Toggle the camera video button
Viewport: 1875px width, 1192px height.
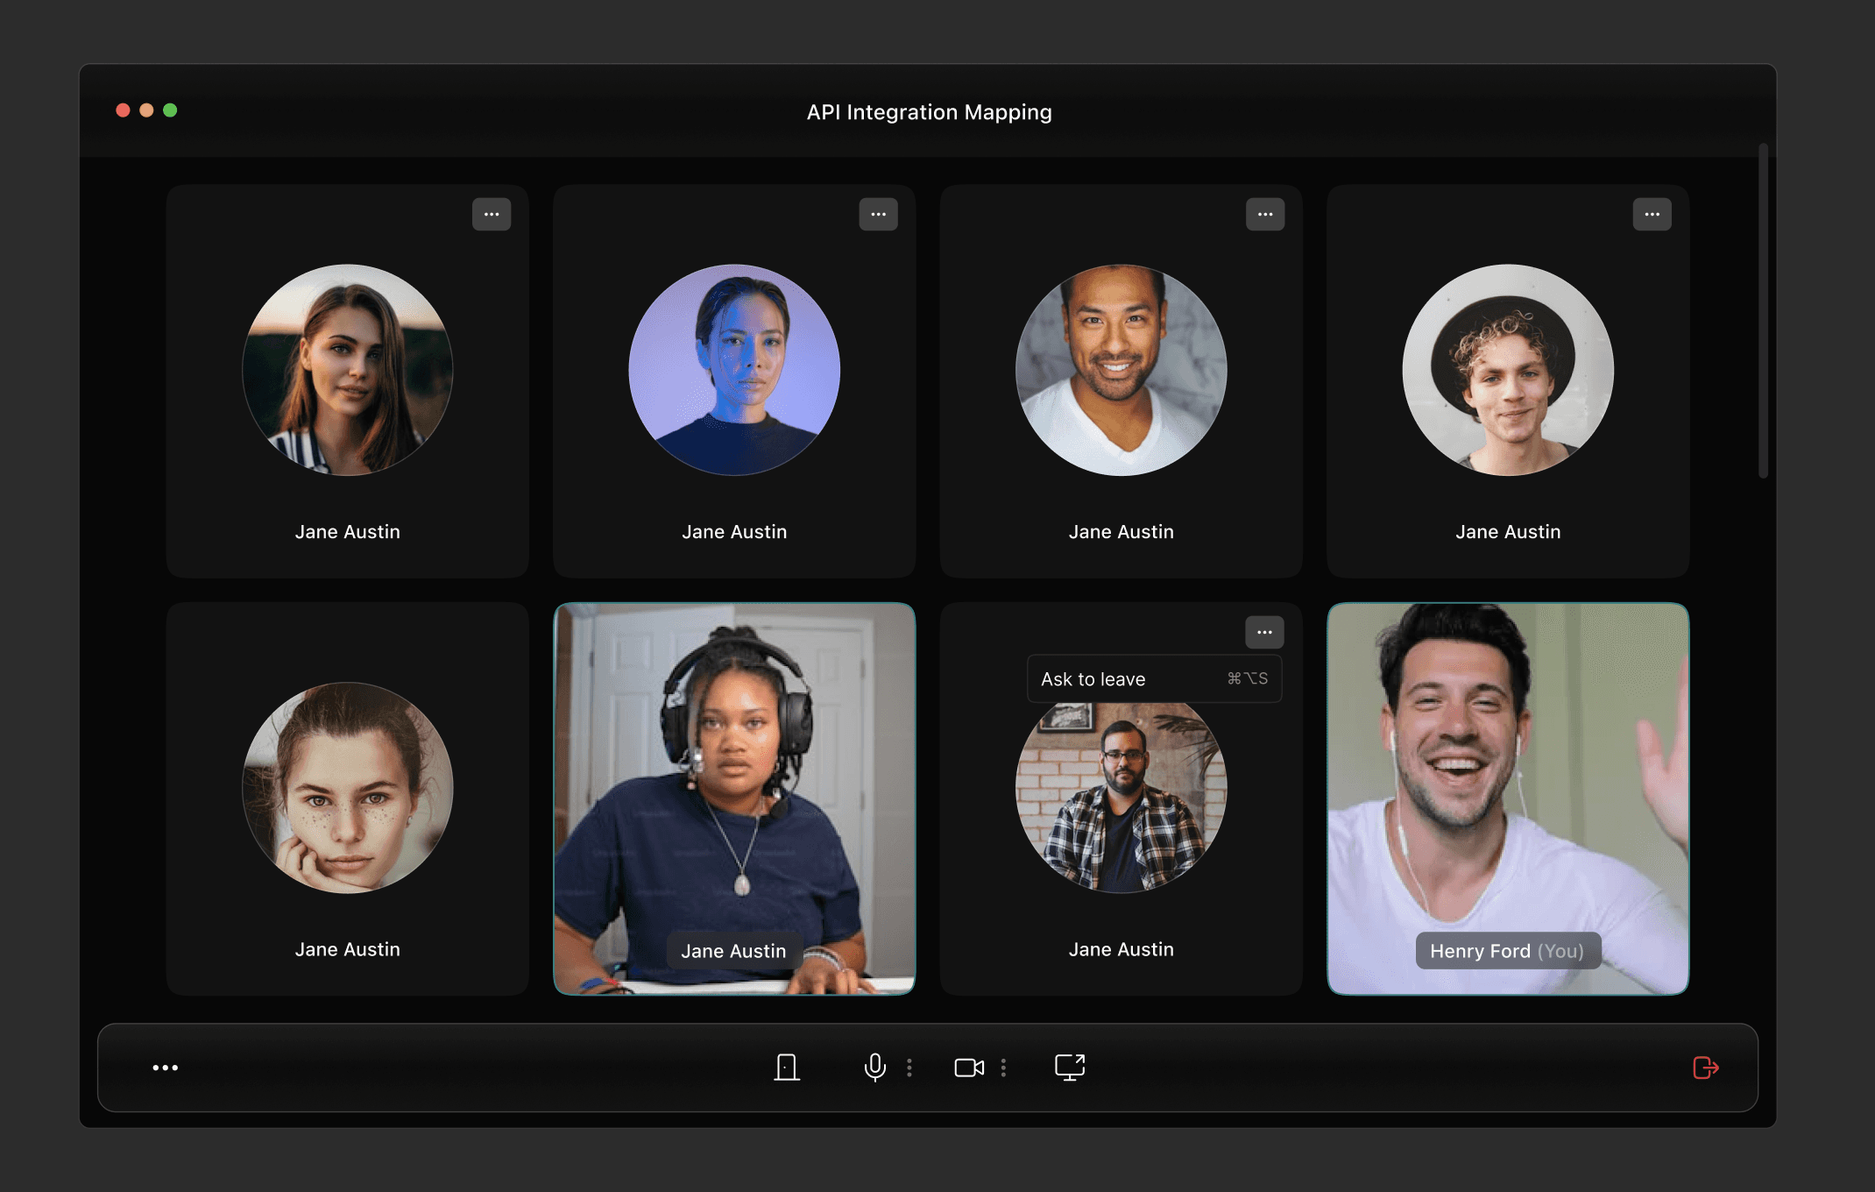click(x=968, y=1067)
